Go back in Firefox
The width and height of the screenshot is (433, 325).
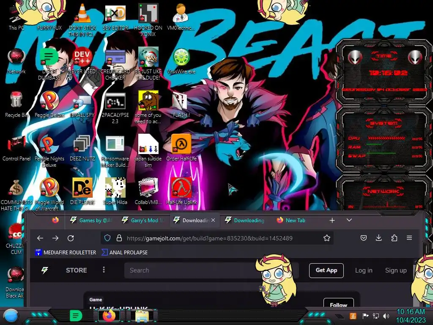[x=40, y=238]
